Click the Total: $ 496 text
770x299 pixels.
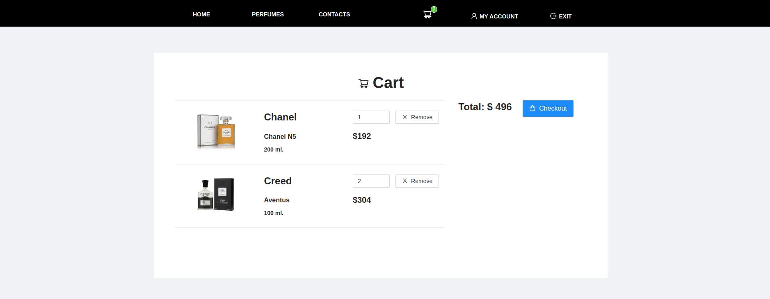click(x=485, y=107)
